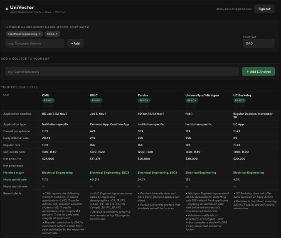The width and height of the screenshot is (281, 238).
Task: Click UC Berkeley 'UC App' cell
Action: tap(239, 124)
